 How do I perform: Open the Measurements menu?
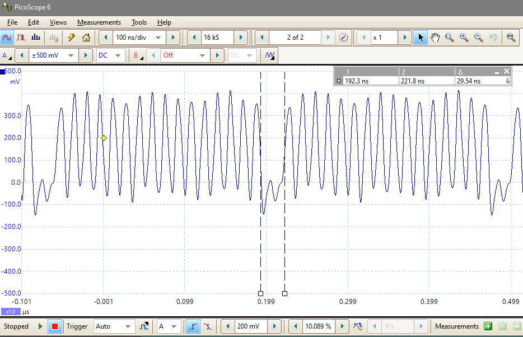99,22
